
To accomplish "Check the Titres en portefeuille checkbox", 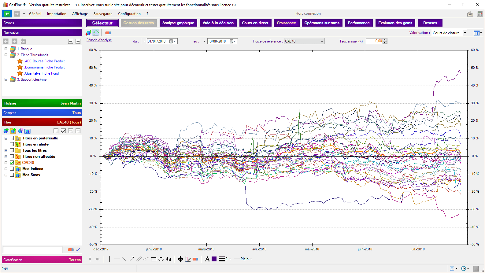I will coord(12,138).
